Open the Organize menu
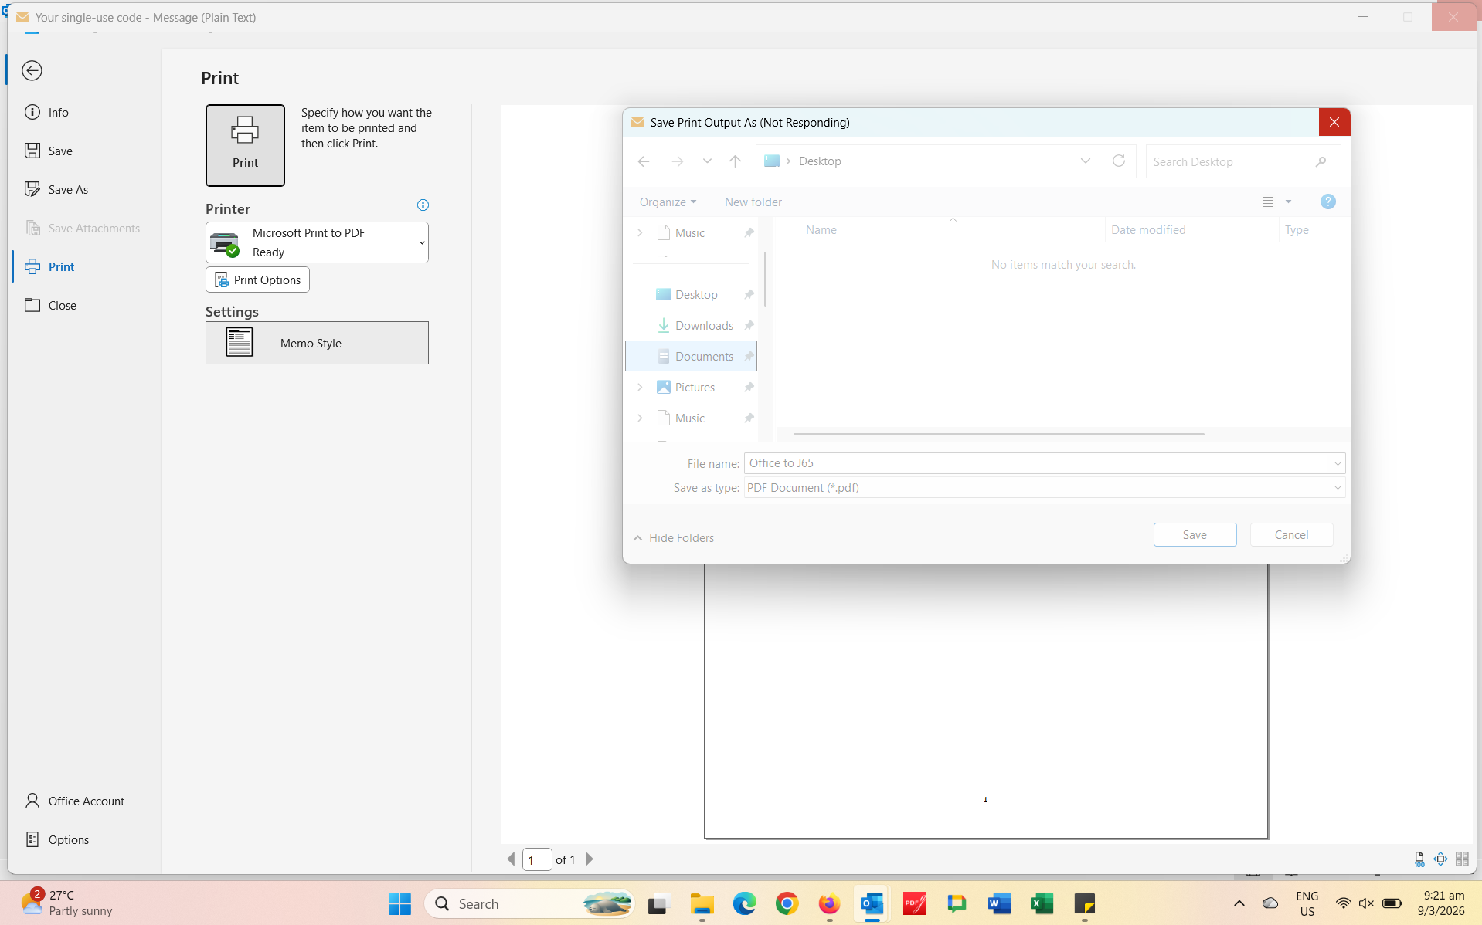 [x=668, y=202]
